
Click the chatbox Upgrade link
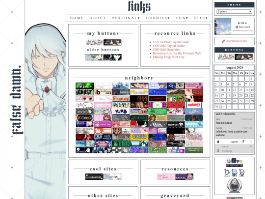click(x=234, y=142)
